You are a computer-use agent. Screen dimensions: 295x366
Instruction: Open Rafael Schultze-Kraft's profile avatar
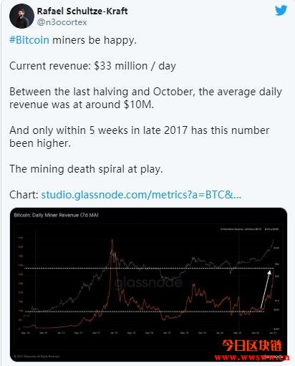21,16
